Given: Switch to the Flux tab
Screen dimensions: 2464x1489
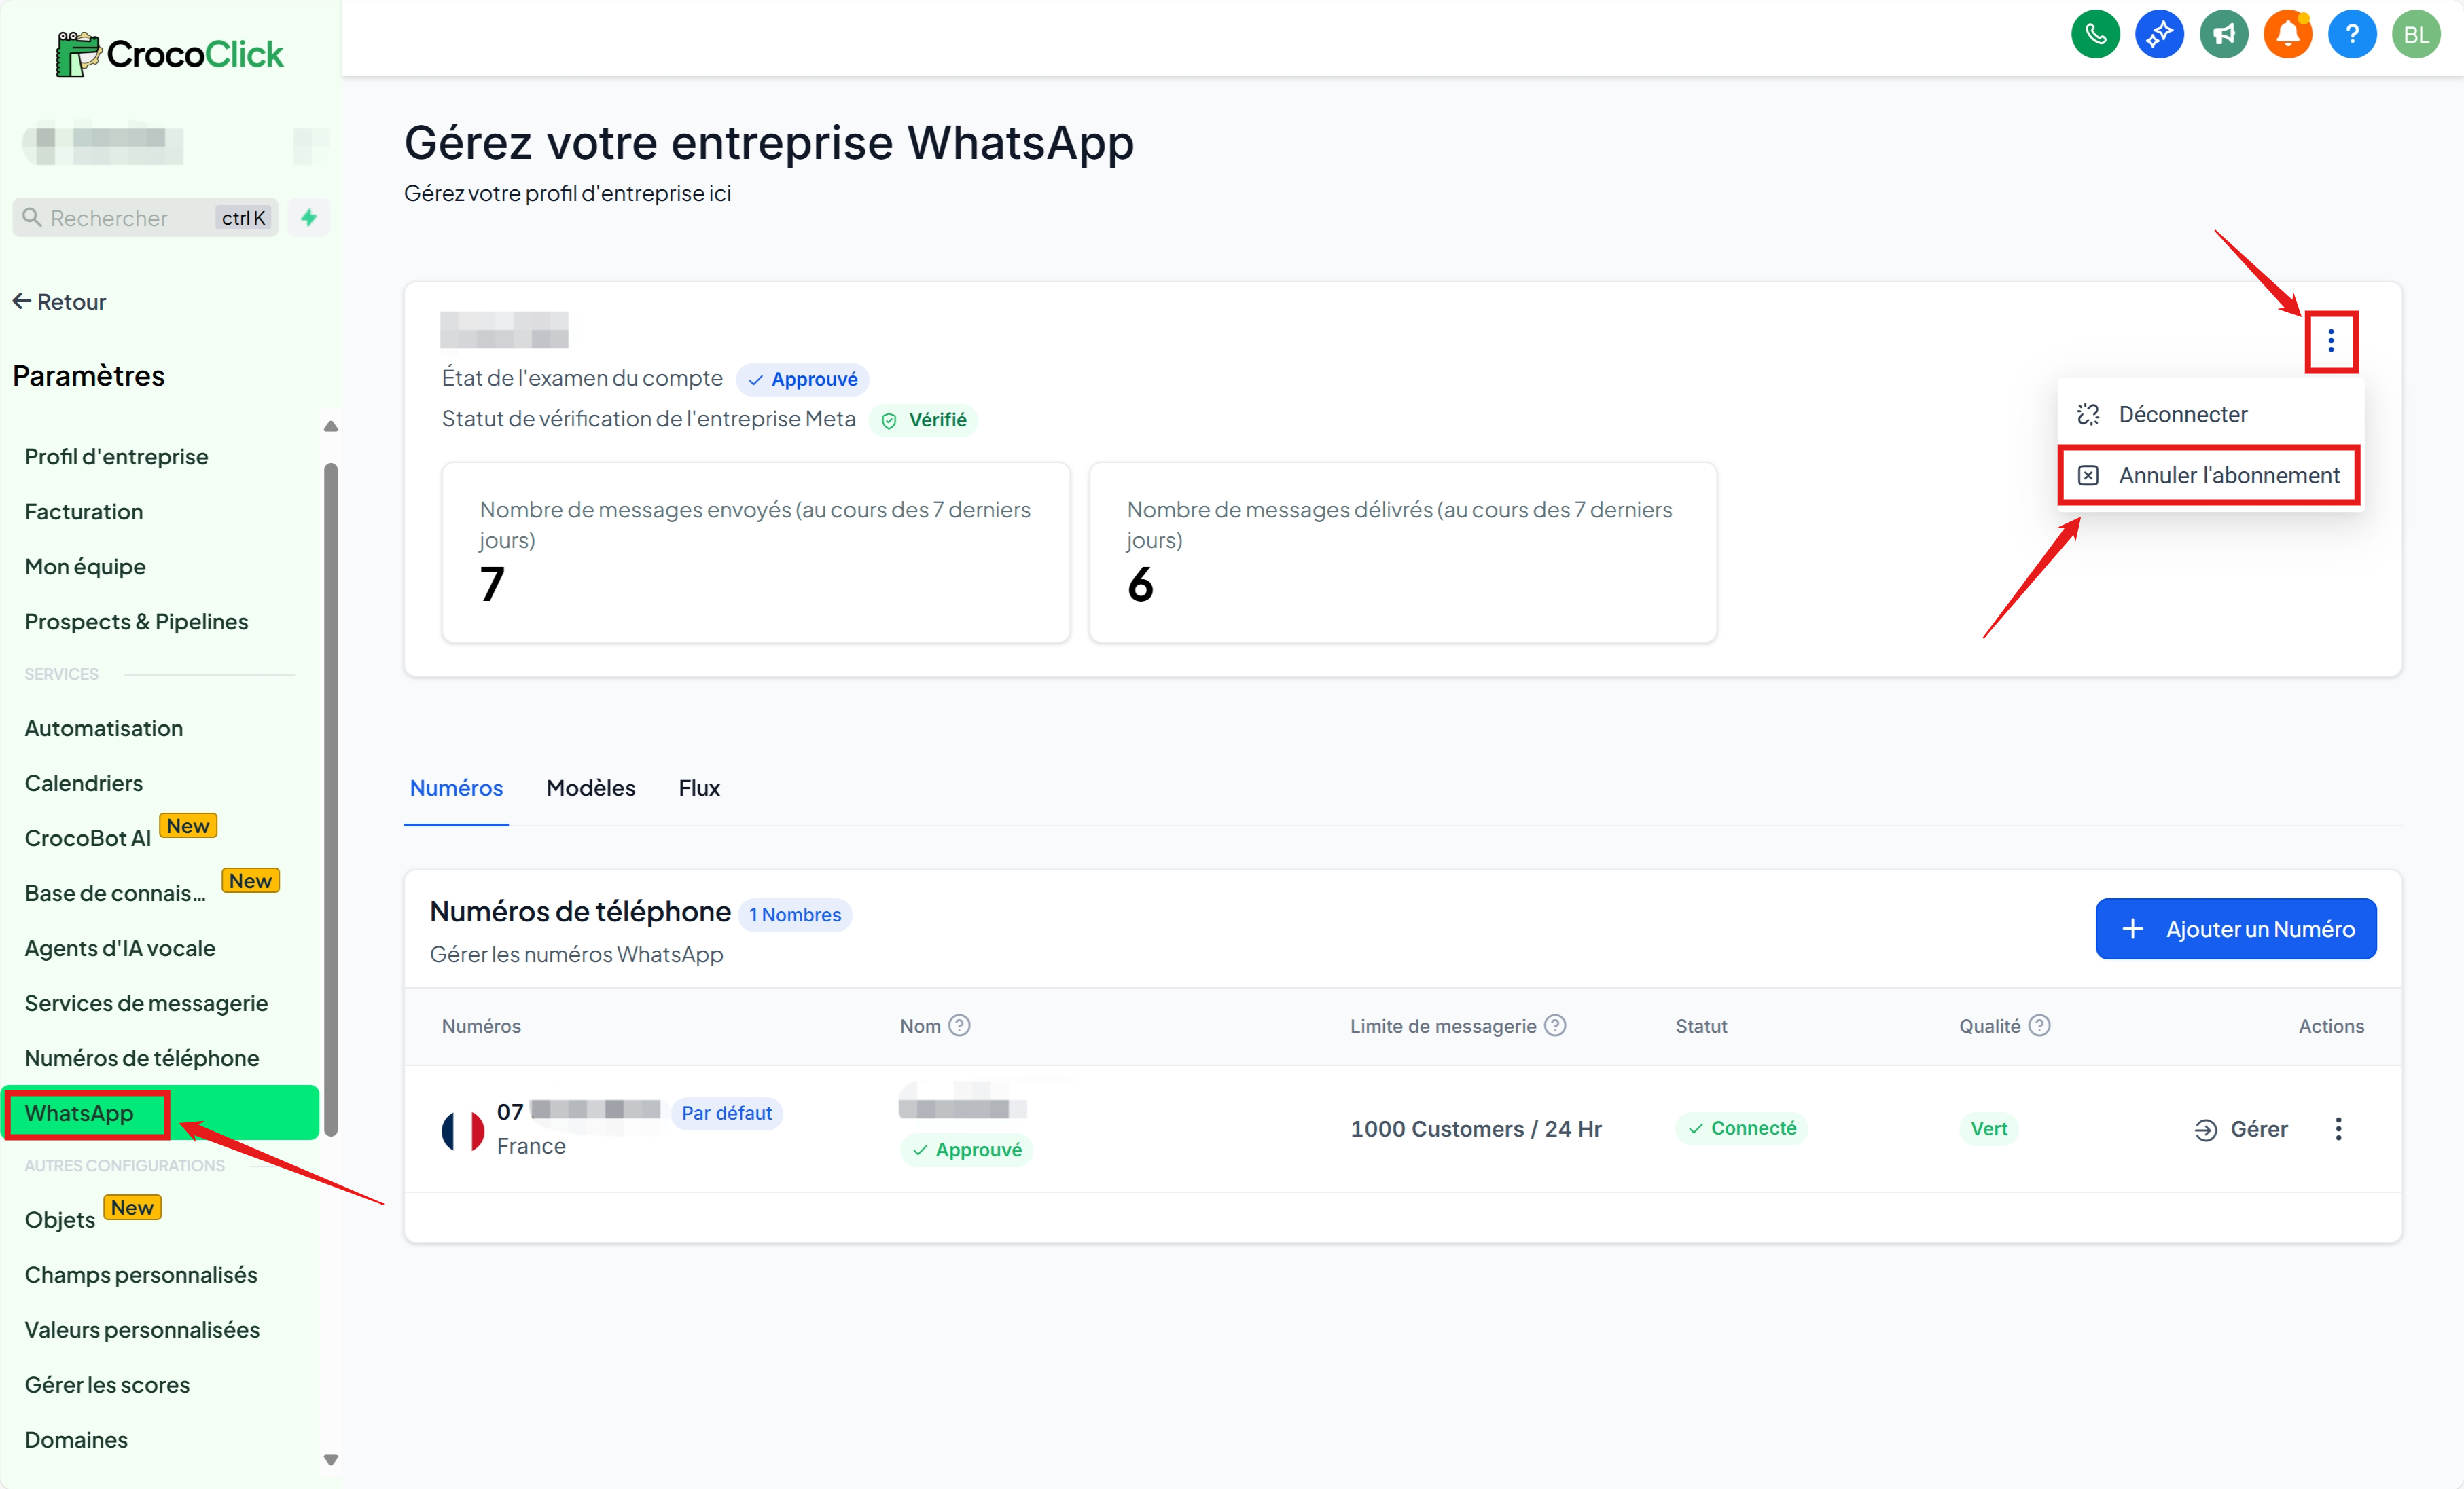Looking at the screenshot, I should pyautogui.click(x=698, y=788).
